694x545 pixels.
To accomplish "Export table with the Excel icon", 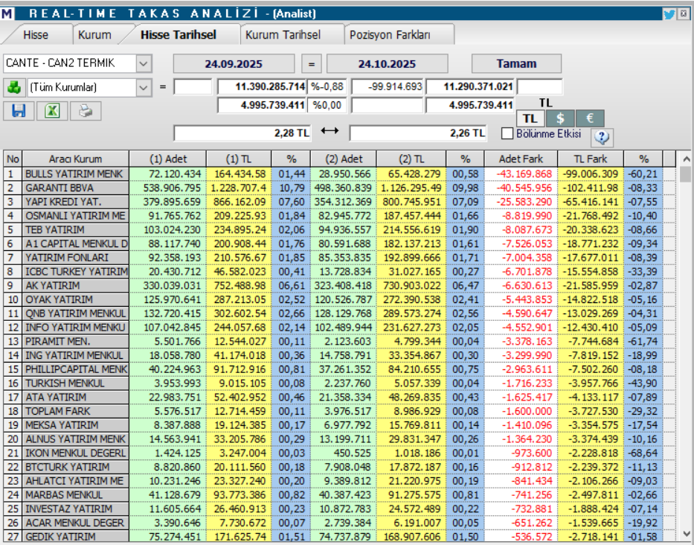I will coord(52,111).
